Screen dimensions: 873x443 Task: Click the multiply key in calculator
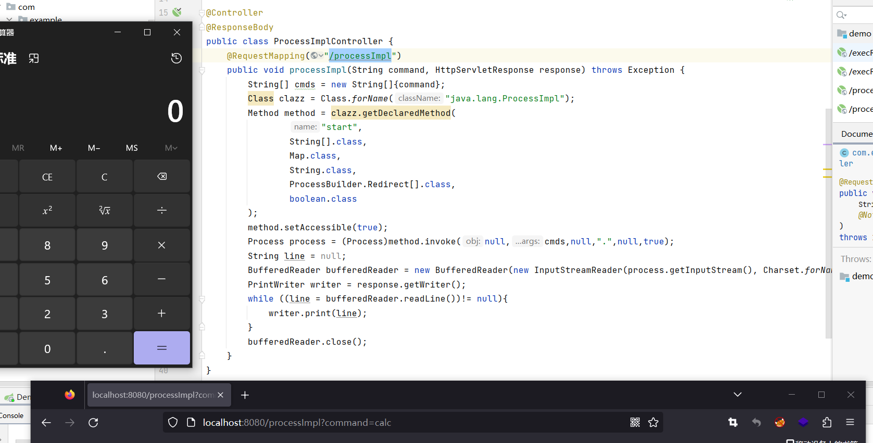click(x=162, y=245)
